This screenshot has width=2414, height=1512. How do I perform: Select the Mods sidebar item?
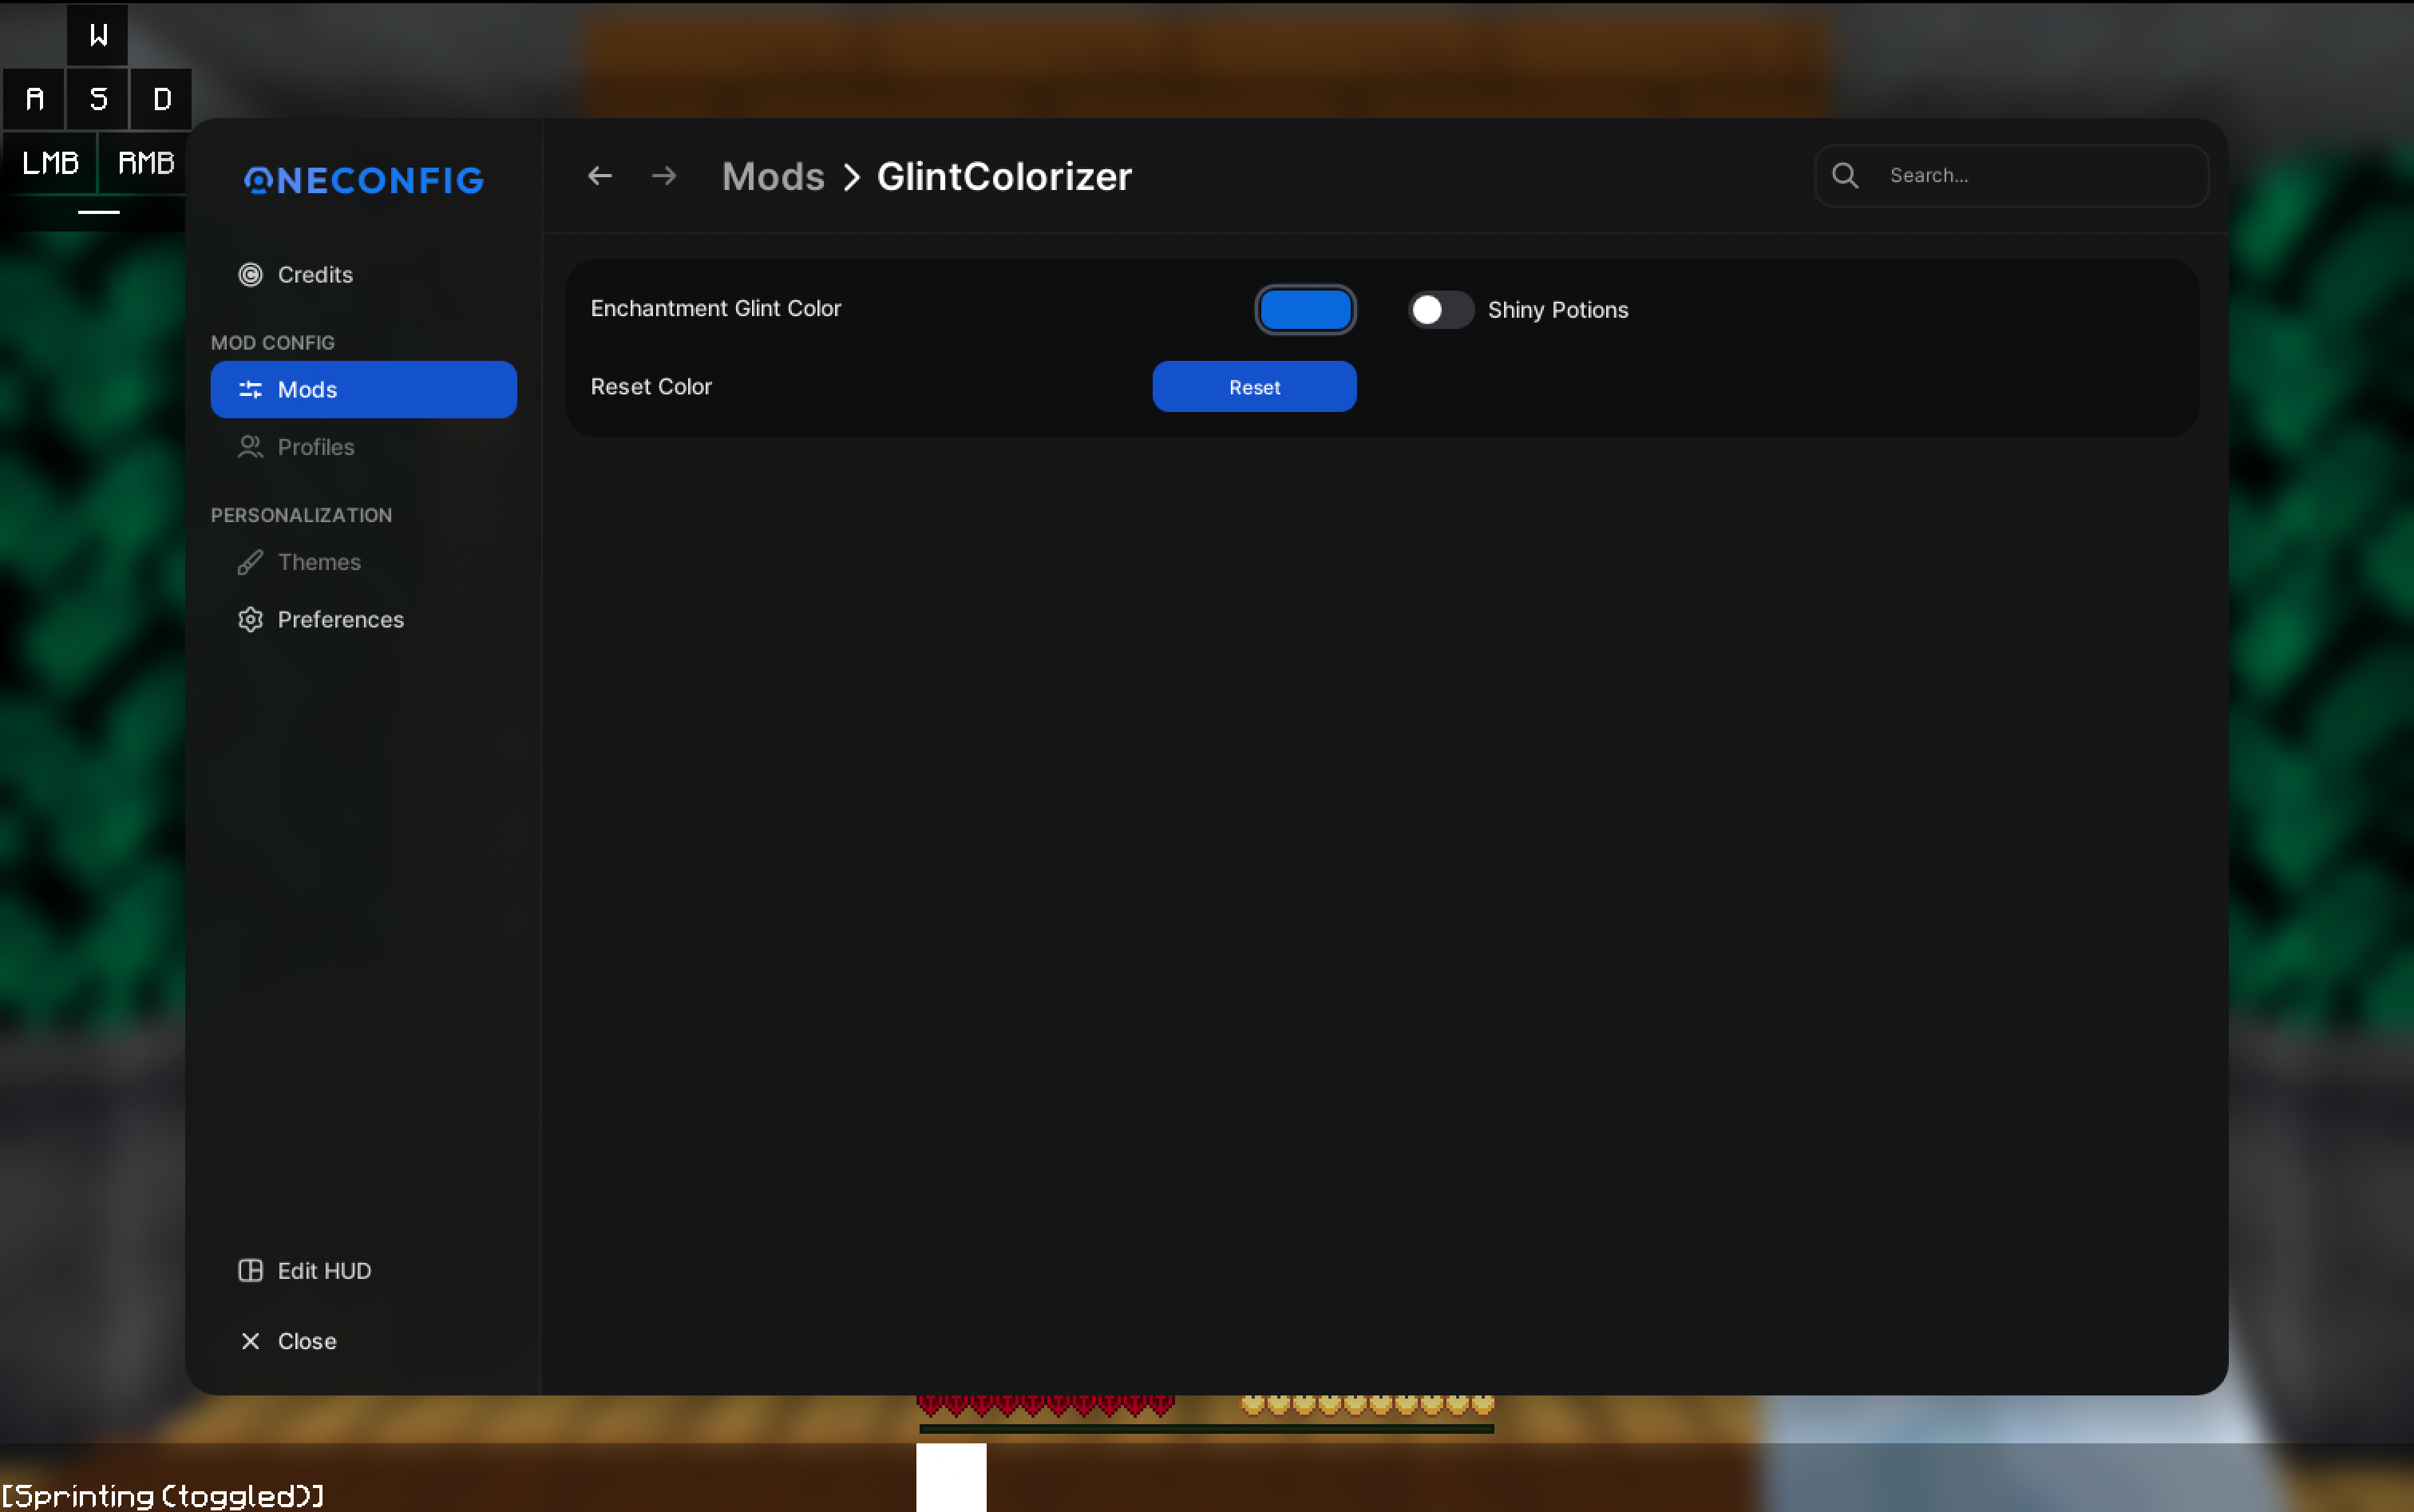(363, 389)
